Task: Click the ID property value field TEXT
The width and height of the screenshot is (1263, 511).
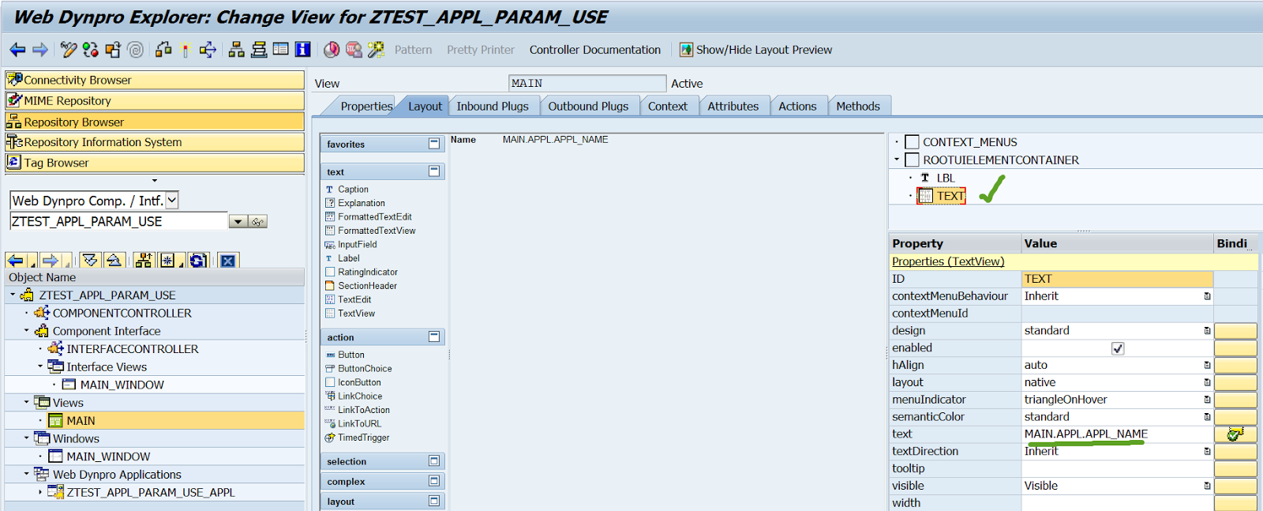Action: click(1117, 279)
